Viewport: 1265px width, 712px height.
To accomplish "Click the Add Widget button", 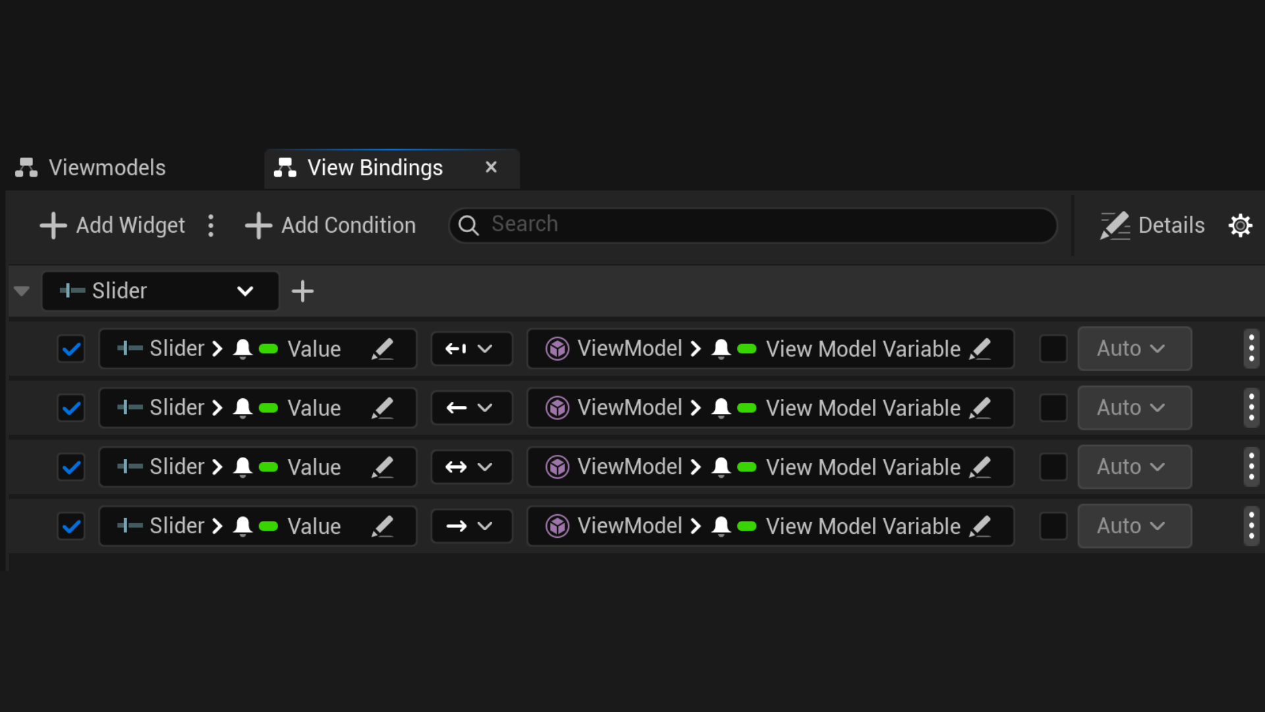I will [x=113, y=225].
